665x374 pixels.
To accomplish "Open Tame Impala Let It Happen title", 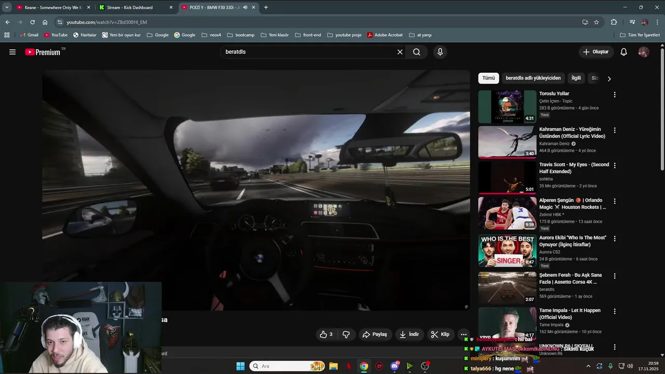I will pyautogui.click(x=570, y=314).
